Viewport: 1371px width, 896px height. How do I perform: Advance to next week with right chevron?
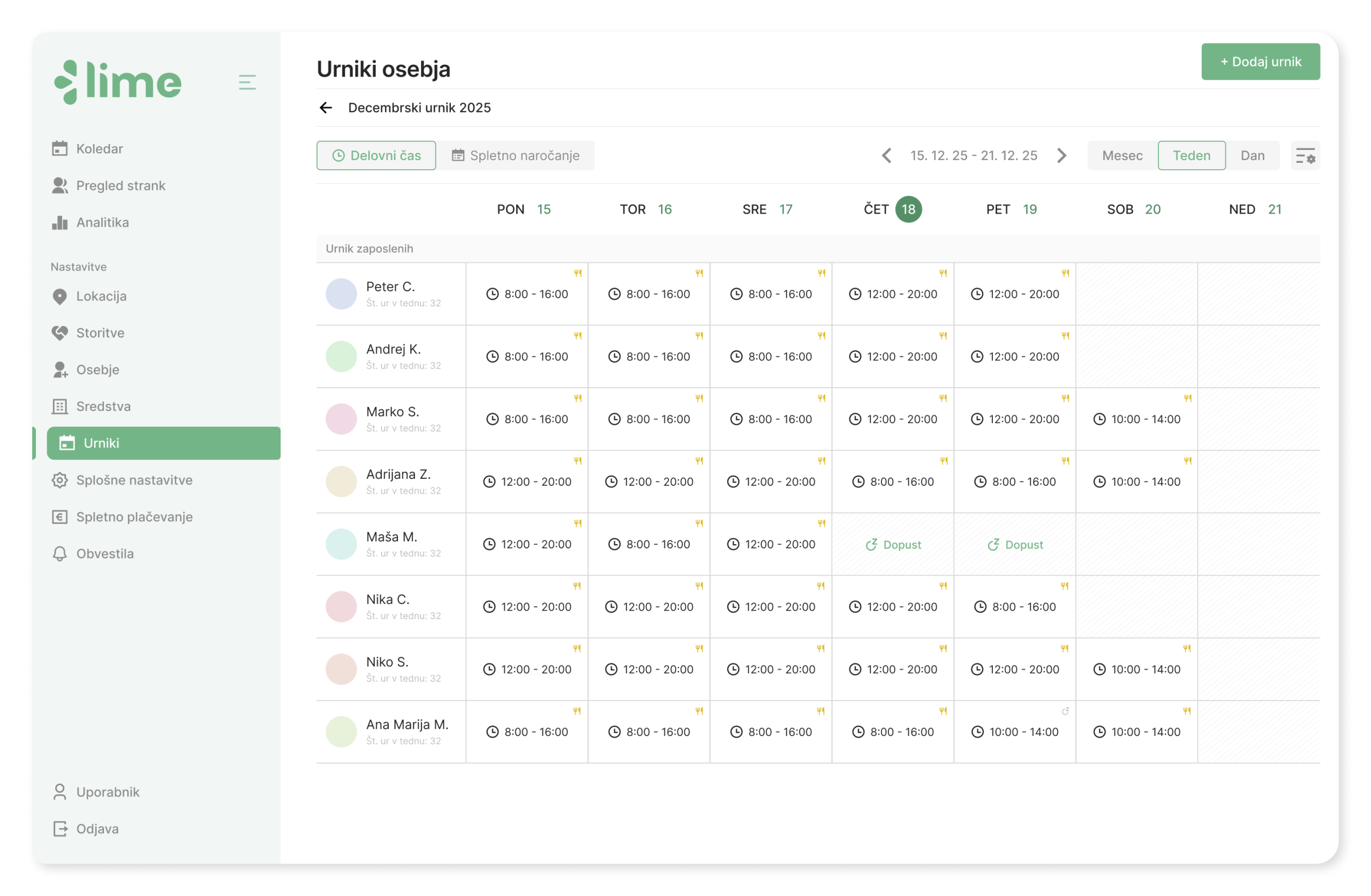click(x=1061, y=155)
